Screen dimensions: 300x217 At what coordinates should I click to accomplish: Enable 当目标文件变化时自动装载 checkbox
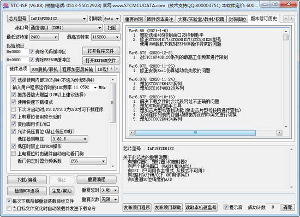coord(9,208)
